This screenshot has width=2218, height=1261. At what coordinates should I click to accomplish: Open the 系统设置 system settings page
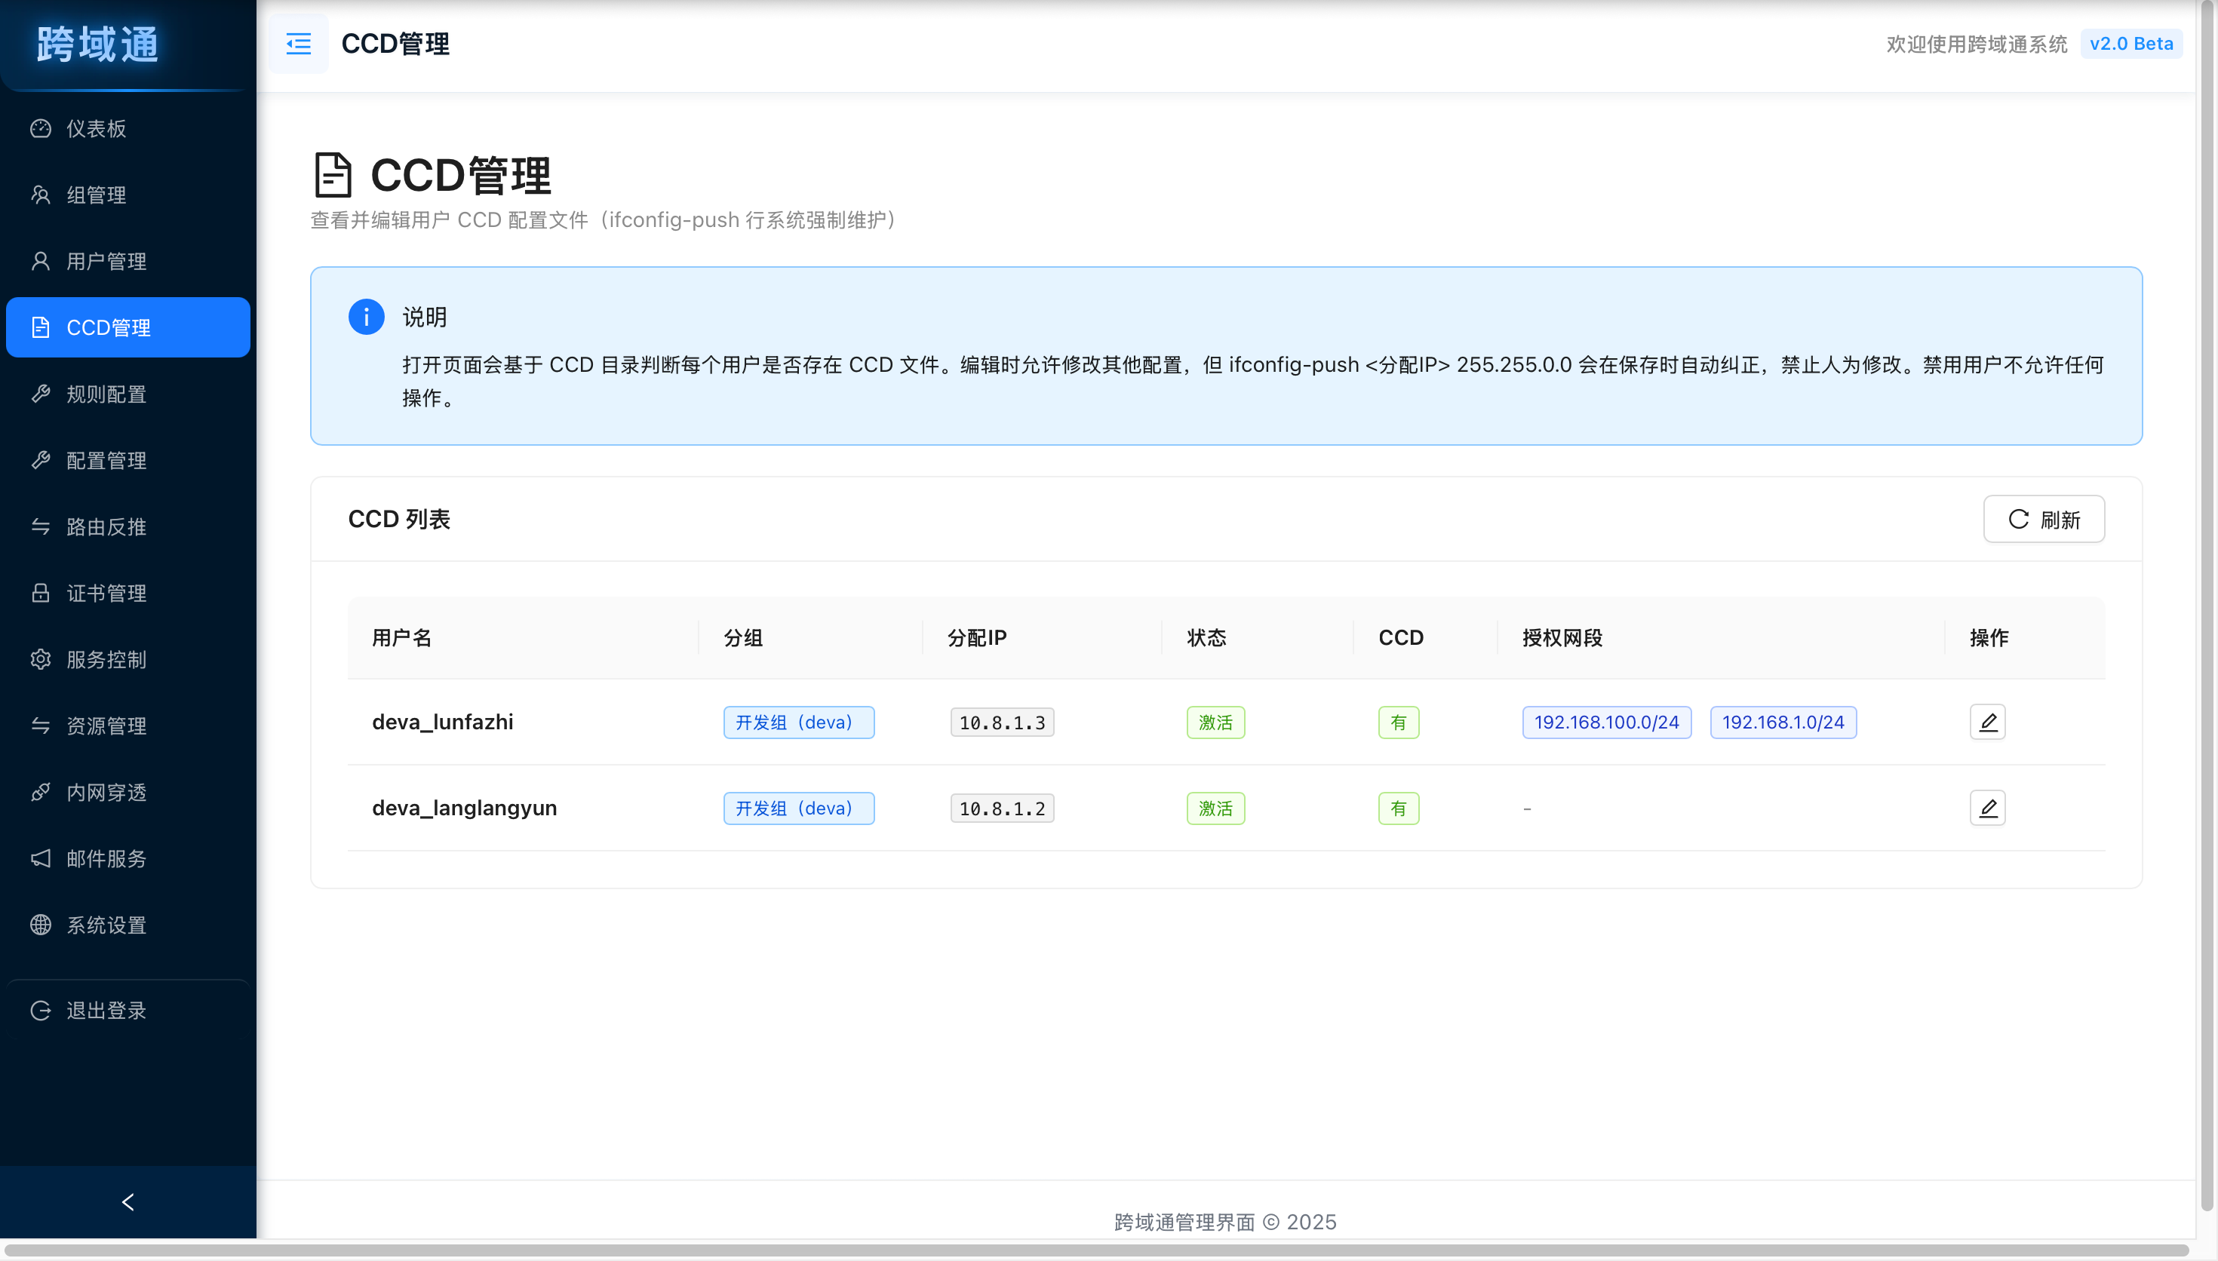pyautogui.click(x=106, y=924)
